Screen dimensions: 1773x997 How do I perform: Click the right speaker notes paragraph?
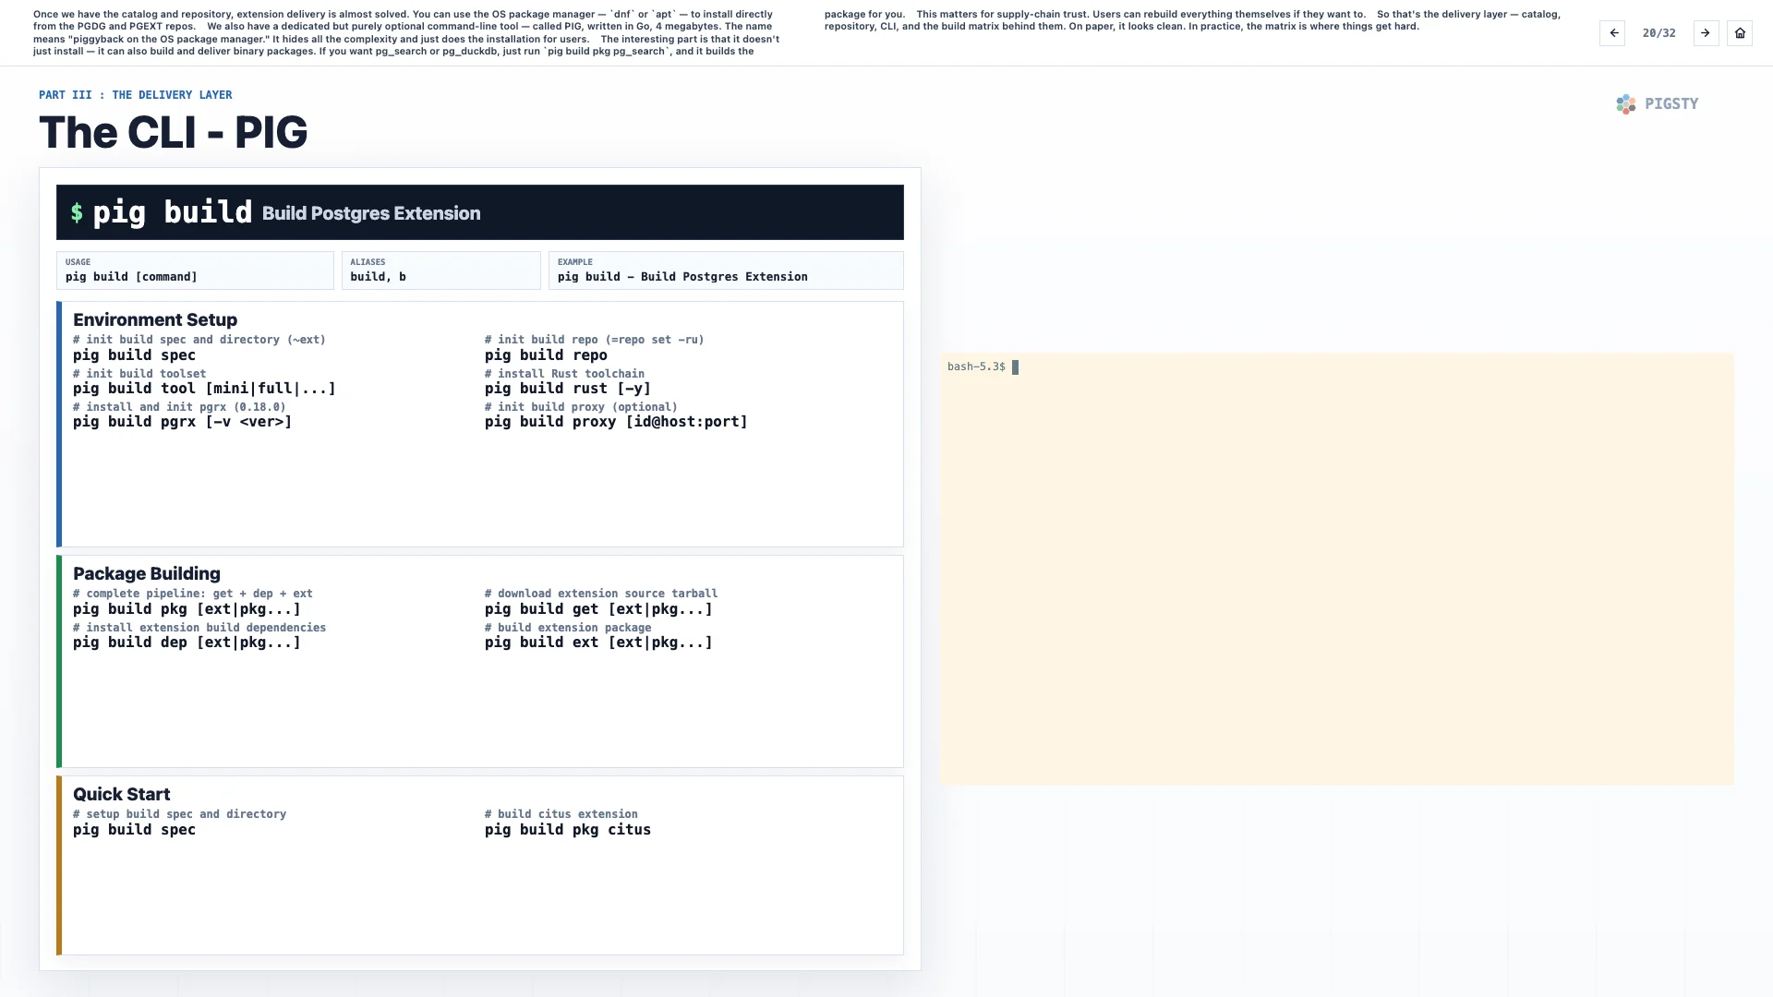click(x=1192, y=20)
